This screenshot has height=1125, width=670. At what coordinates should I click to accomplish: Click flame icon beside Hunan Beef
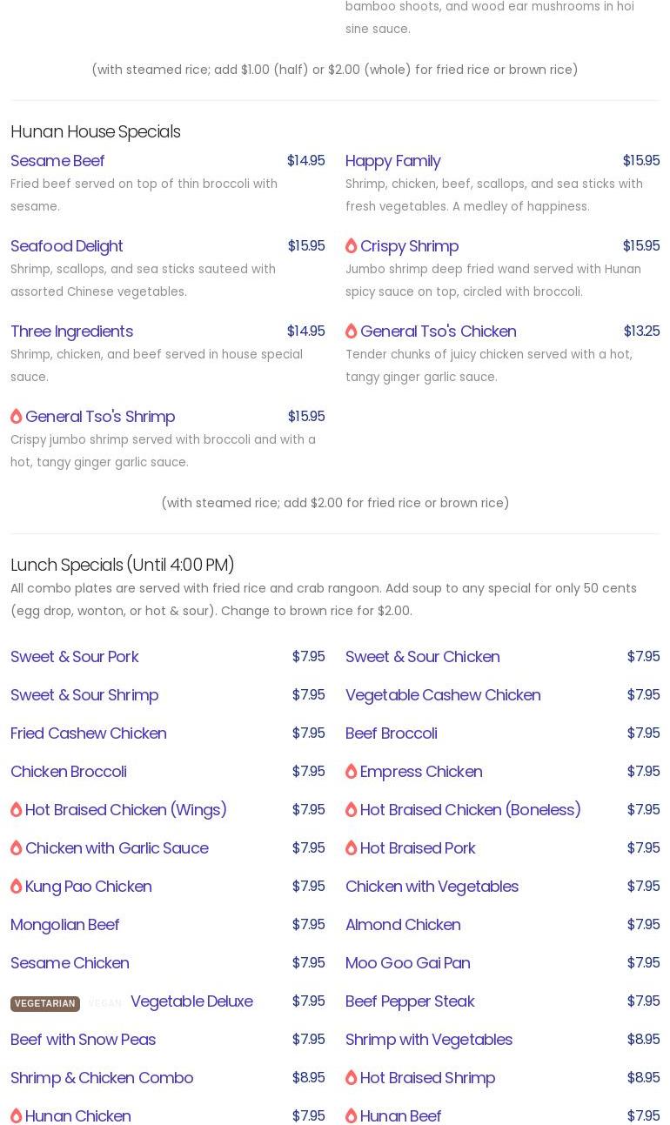coord(352,1115)
